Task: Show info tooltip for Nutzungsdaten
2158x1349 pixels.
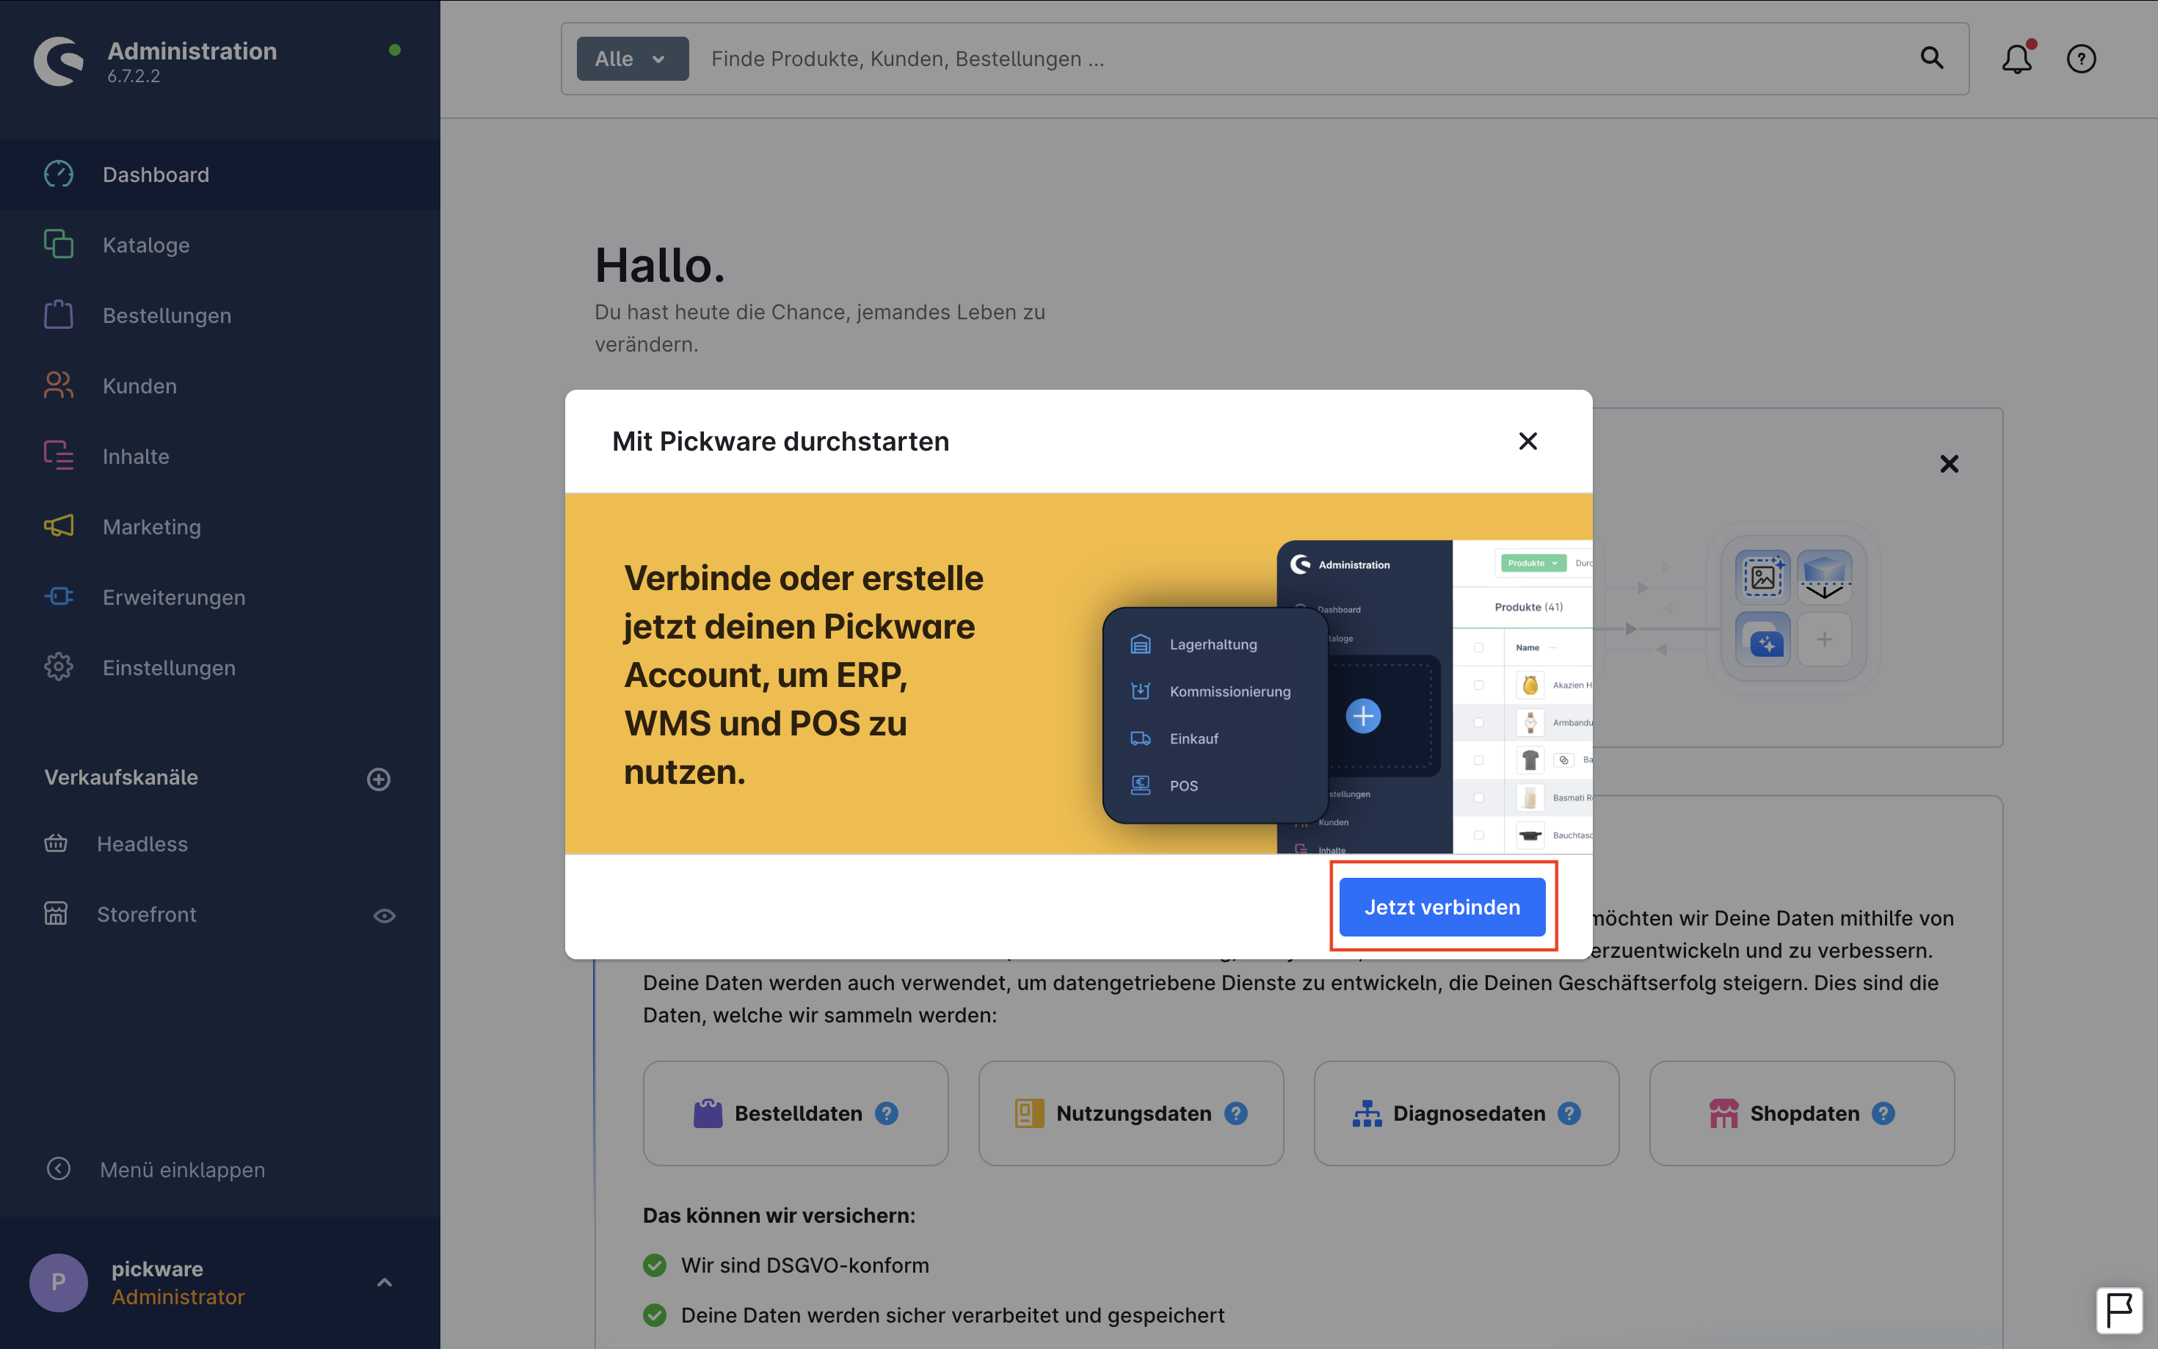Action: [x=1235, y=1113]
